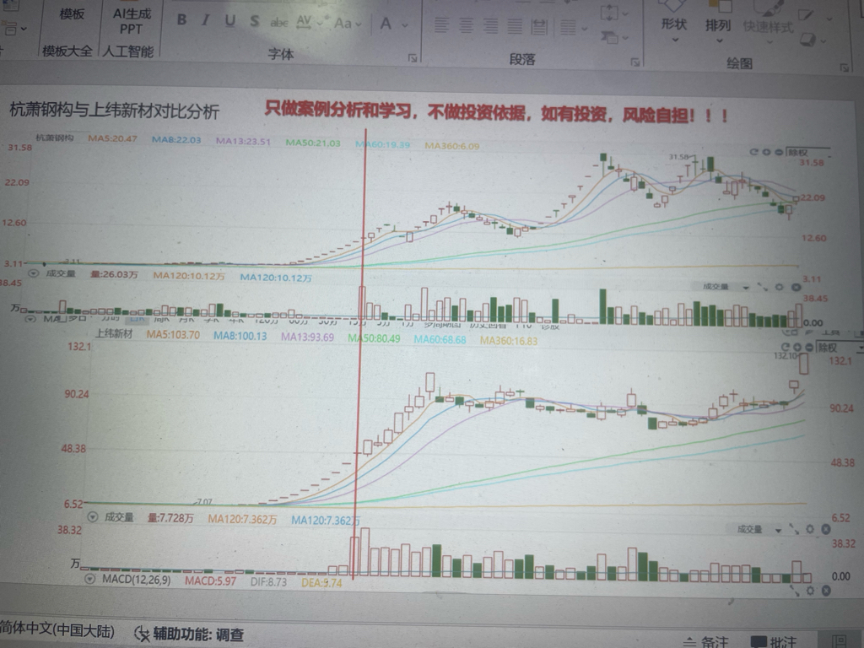Open the 形状 shapes gallery
This screenshot has height=648, width=864.
[674, 24]
